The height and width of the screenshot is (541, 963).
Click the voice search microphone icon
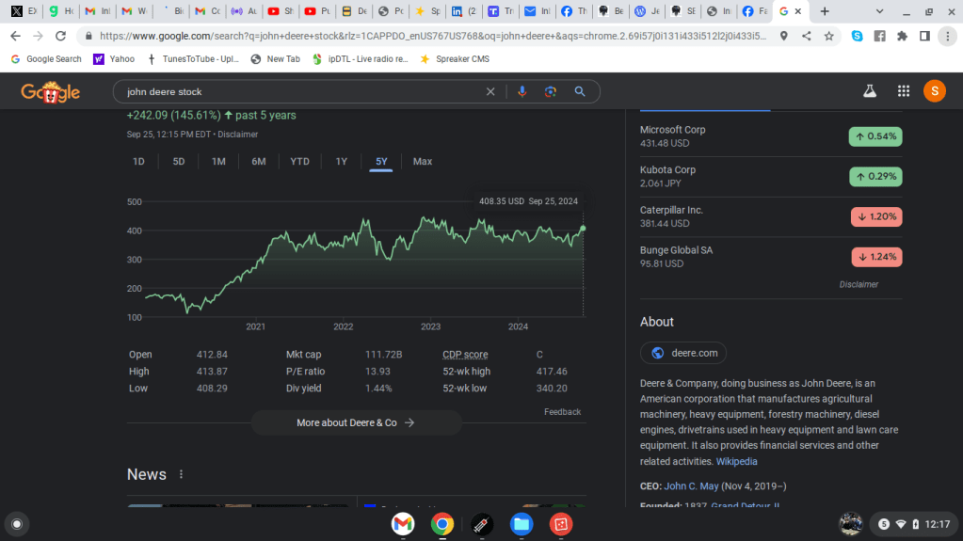pos(522,91)
